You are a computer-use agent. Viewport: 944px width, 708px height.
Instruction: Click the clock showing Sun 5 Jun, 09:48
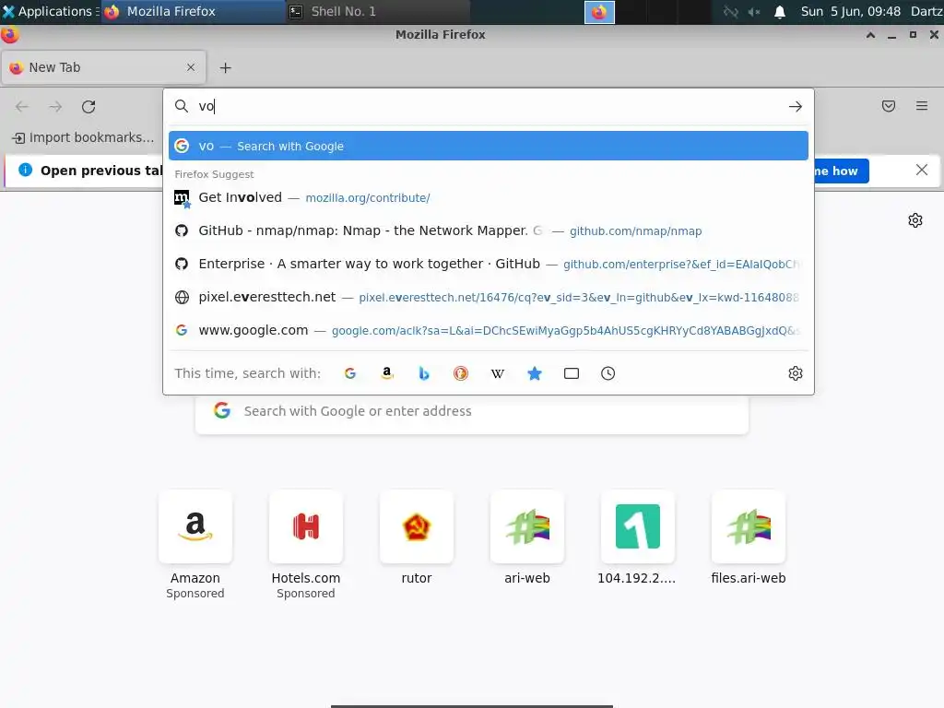click(850, 11)
